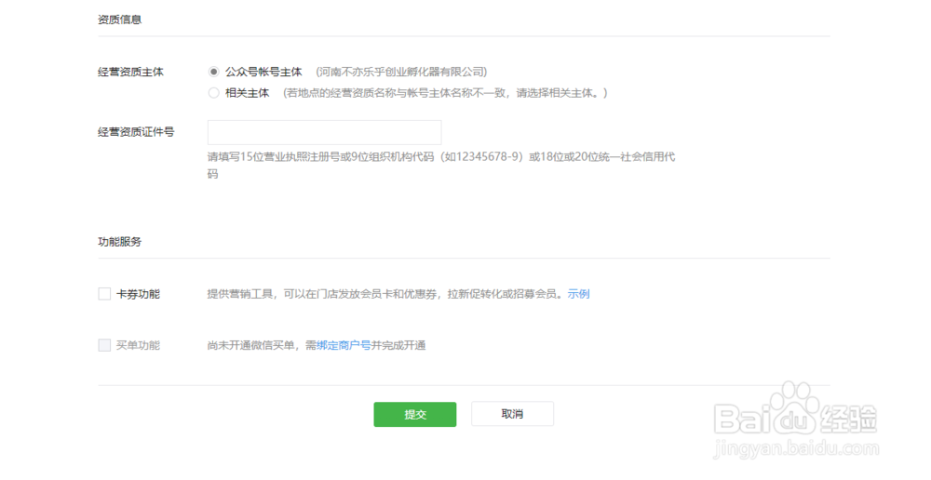Click the 经营资质证件号 label text
This screenshot has height=480, width=931.
click(136, 132)
